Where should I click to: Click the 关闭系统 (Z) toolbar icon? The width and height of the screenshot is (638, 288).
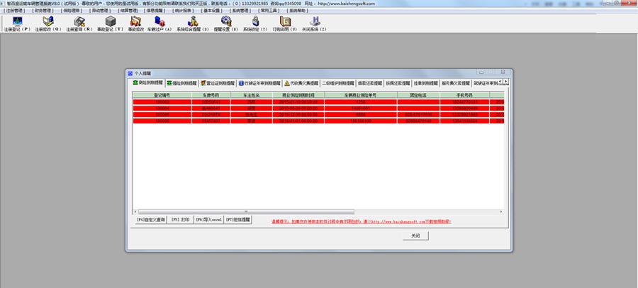point(314,23)
